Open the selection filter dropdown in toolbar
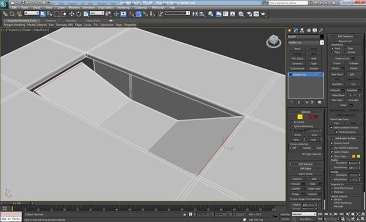This screenshot has width=366, height=222. (x=31, y=13)
